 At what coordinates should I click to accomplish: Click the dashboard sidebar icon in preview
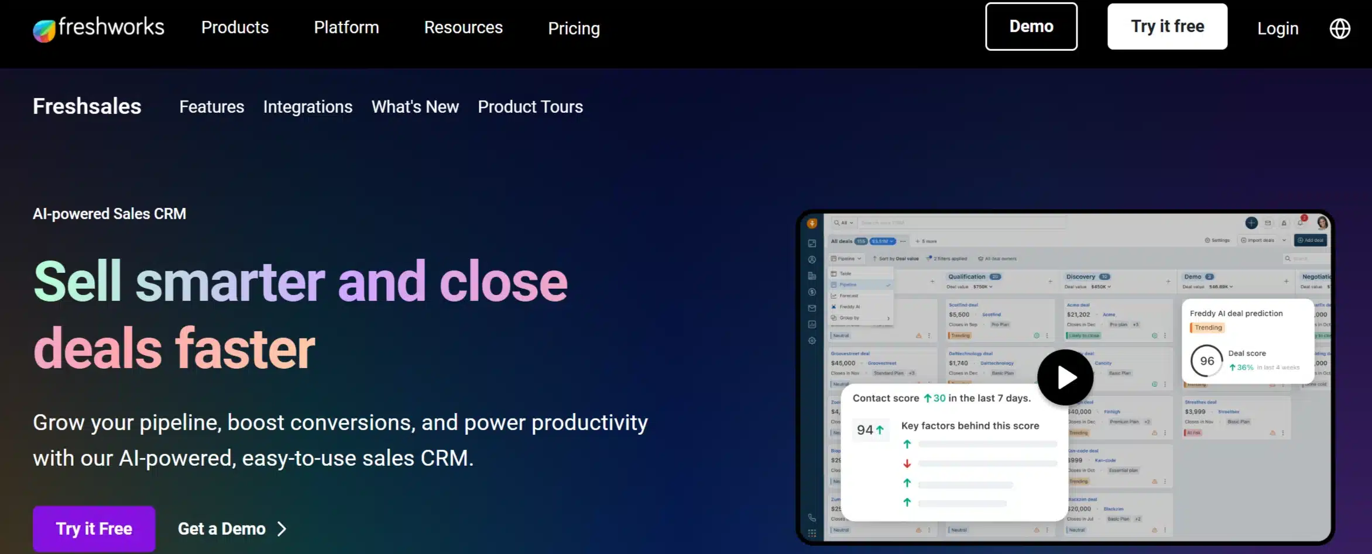point(812,243)
